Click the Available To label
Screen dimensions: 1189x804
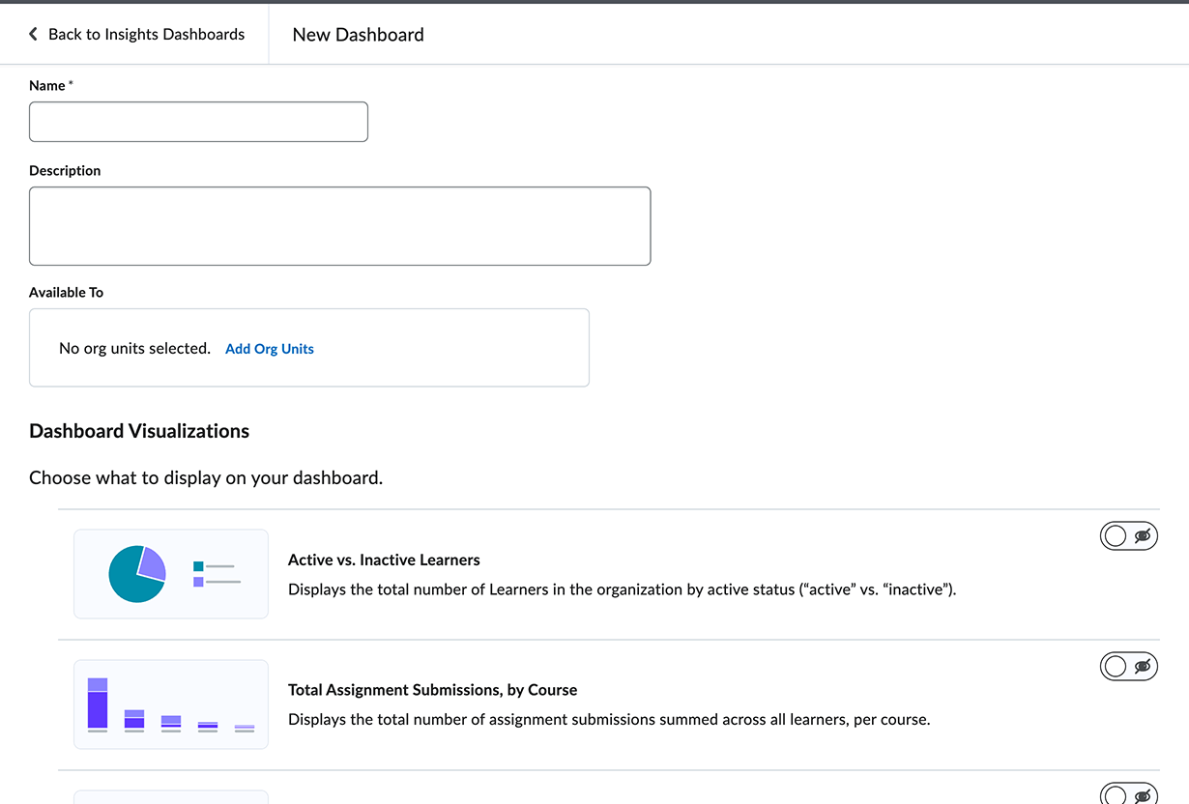(66, 293)
